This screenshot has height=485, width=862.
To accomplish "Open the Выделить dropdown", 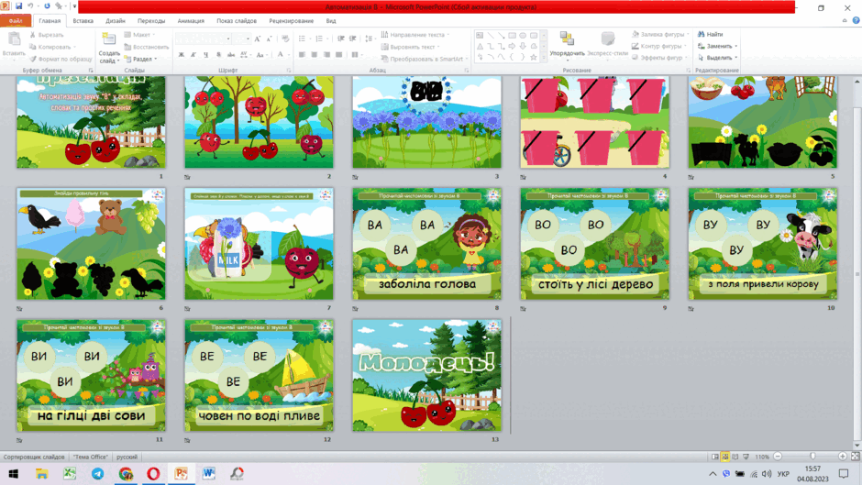I will [717, 58].
